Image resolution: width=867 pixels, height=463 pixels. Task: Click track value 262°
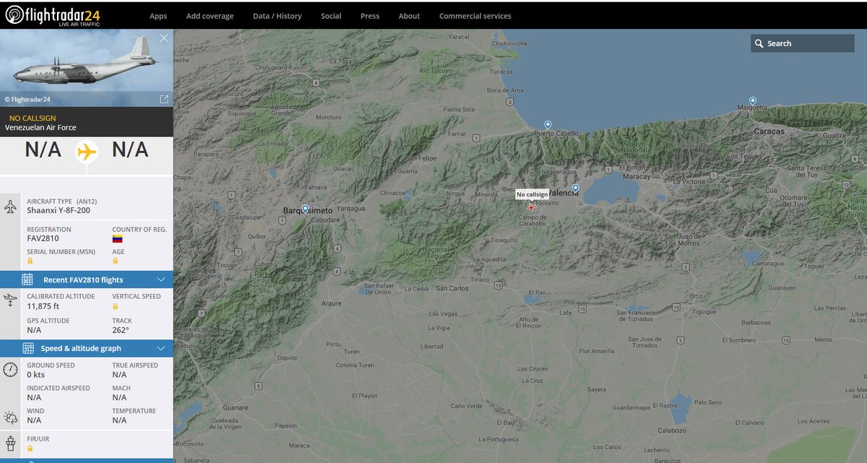click(x=121, y=329)
